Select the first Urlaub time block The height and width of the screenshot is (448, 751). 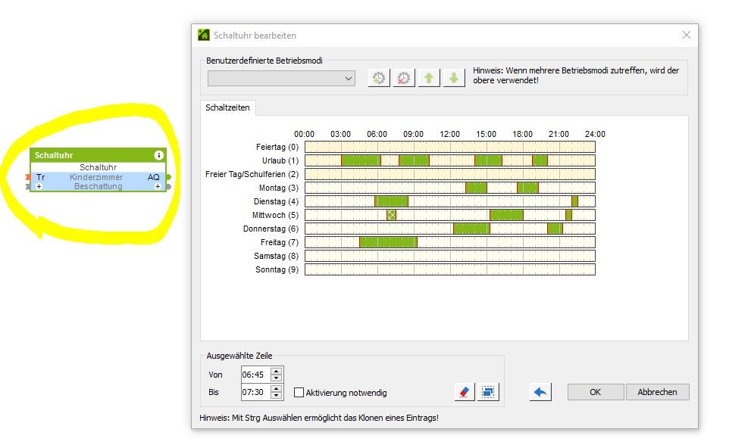tap(361, 160)
